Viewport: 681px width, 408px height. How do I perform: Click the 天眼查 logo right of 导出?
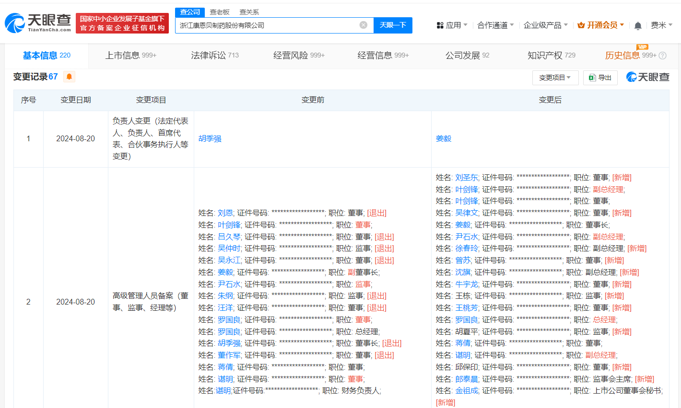(x=647, y=77)
